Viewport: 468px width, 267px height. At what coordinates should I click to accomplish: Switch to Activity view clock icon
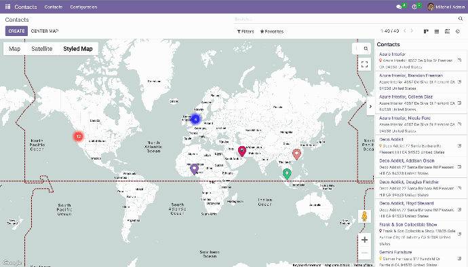(x=458, y=31)
